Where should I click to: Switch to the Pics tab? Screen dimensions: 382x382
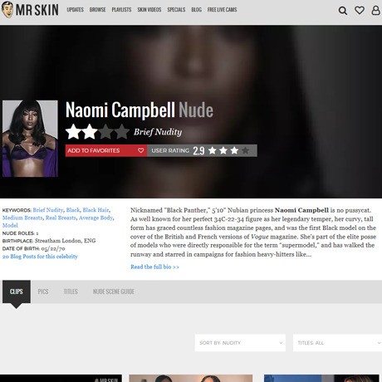(43, 291)
